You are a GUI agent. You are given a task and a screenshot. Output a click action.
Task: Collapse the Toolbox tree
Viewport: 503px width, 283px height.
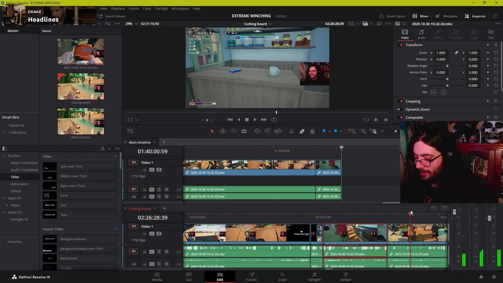point(4,156)
